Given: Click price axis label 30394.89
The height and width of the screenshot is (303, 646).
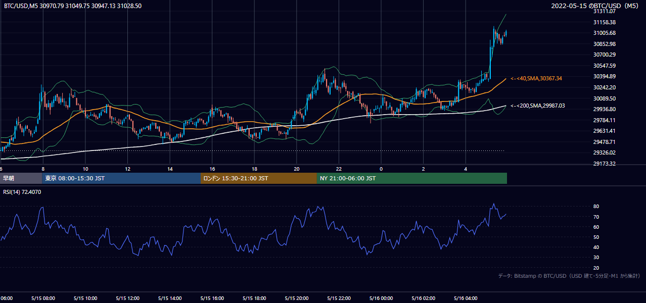Looking at the screenshot, I should [604, 76].
